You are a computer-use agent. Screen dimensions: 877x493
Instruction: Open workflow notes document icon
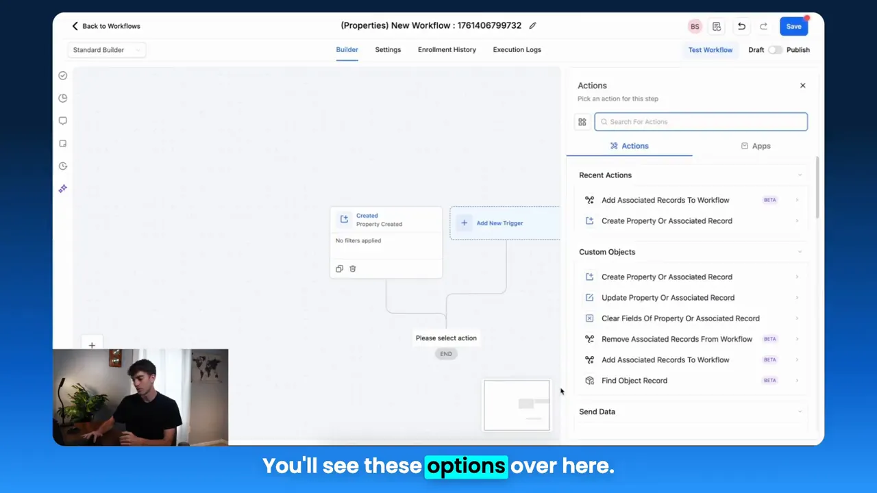[717, 26]
